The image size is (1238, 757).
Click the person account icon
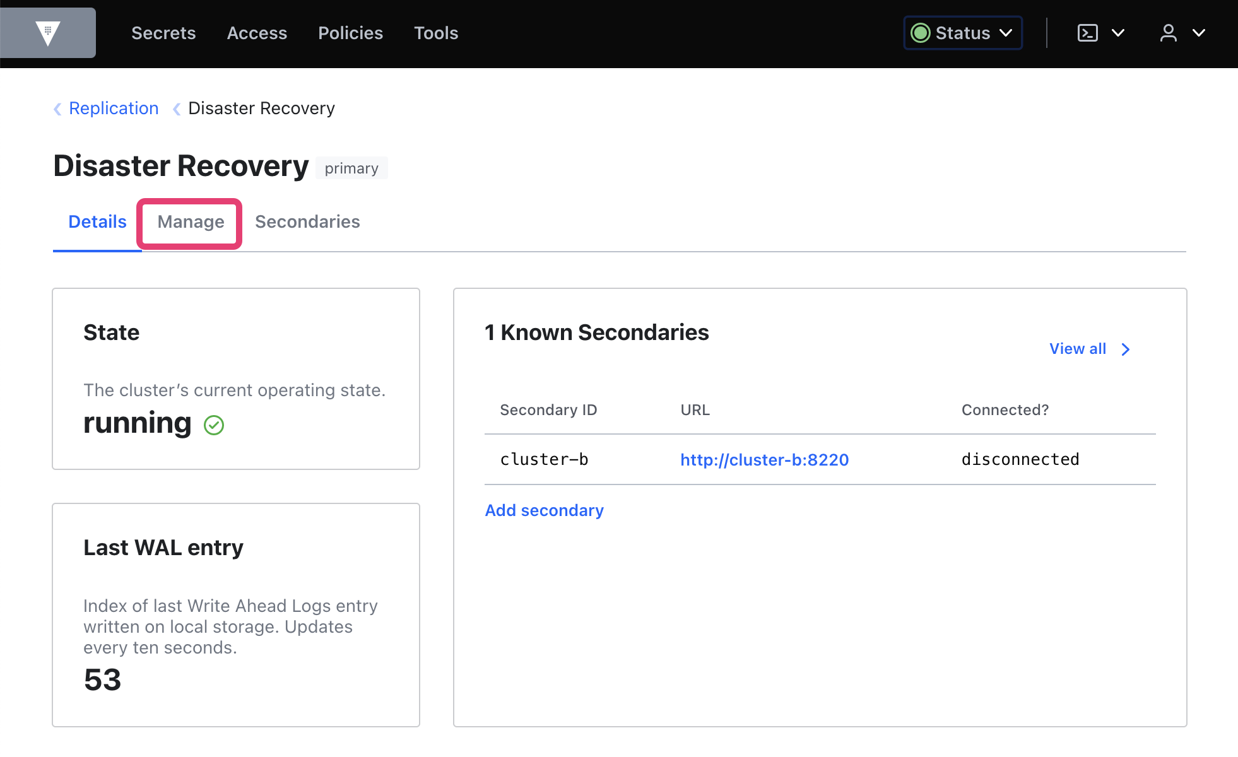1169,32
